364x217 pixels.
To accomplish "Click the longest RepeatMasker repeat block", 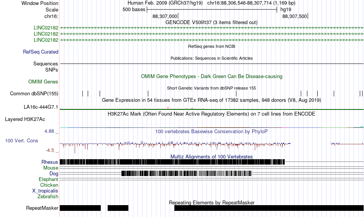I will click(x=269, y=208).
